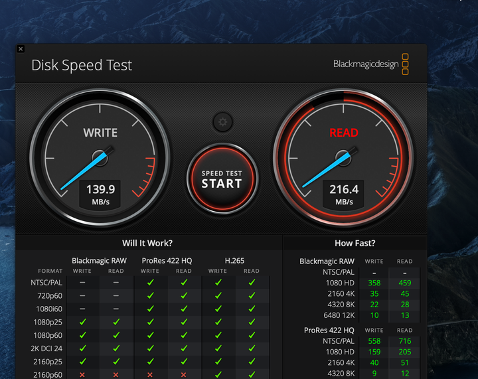The width and height of the screenshot is (478, 379).
Task: Select the 'Will It Work?' heading
Action: coord(147,243)
